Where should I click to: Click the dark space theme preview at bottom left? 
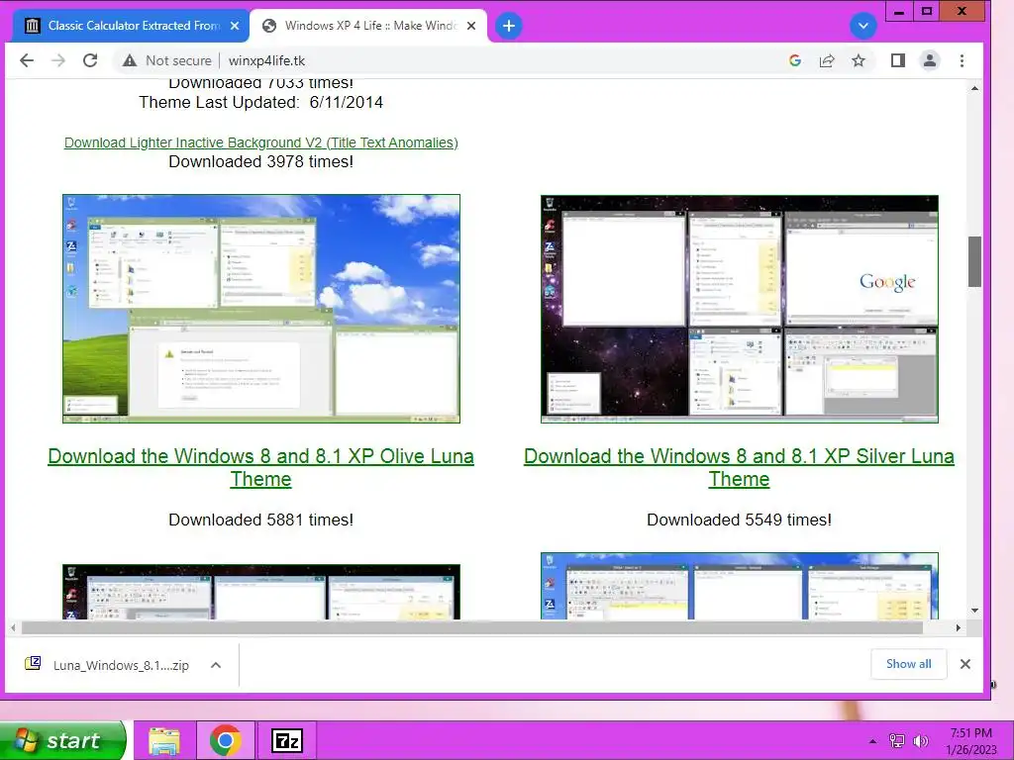261,592
